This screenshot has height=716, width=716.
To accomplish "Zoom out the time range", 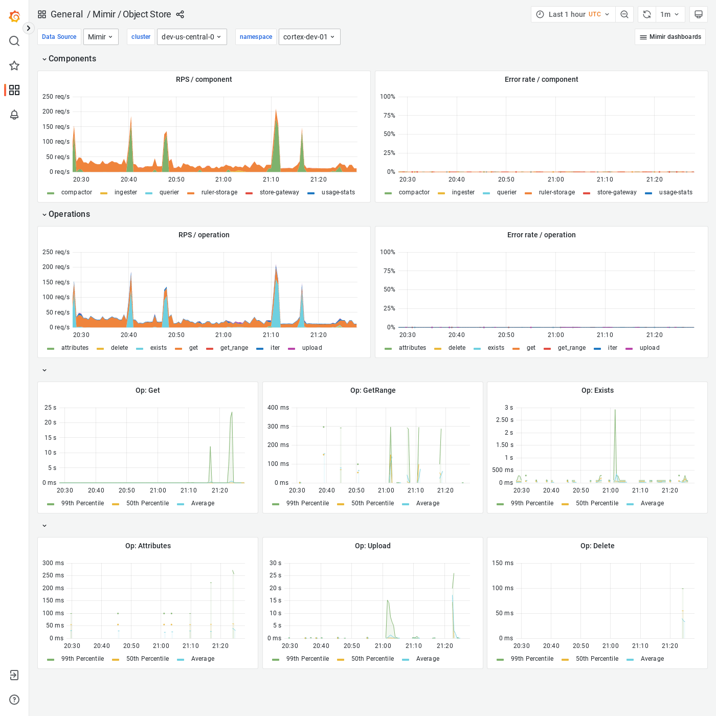I will [624, 14].
